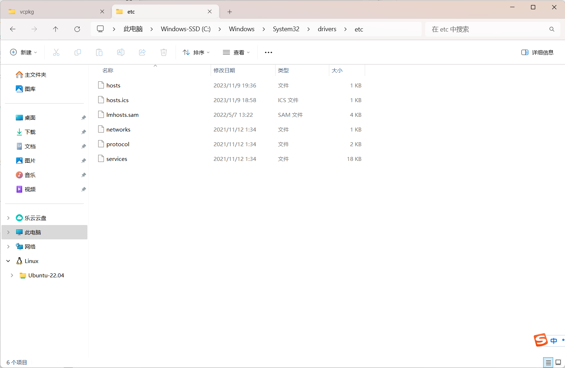Image resolution: width=565 pixels, height=368 pixels.
Task: Collapse the Linux tree node
Action: click(x=8, y=261)
